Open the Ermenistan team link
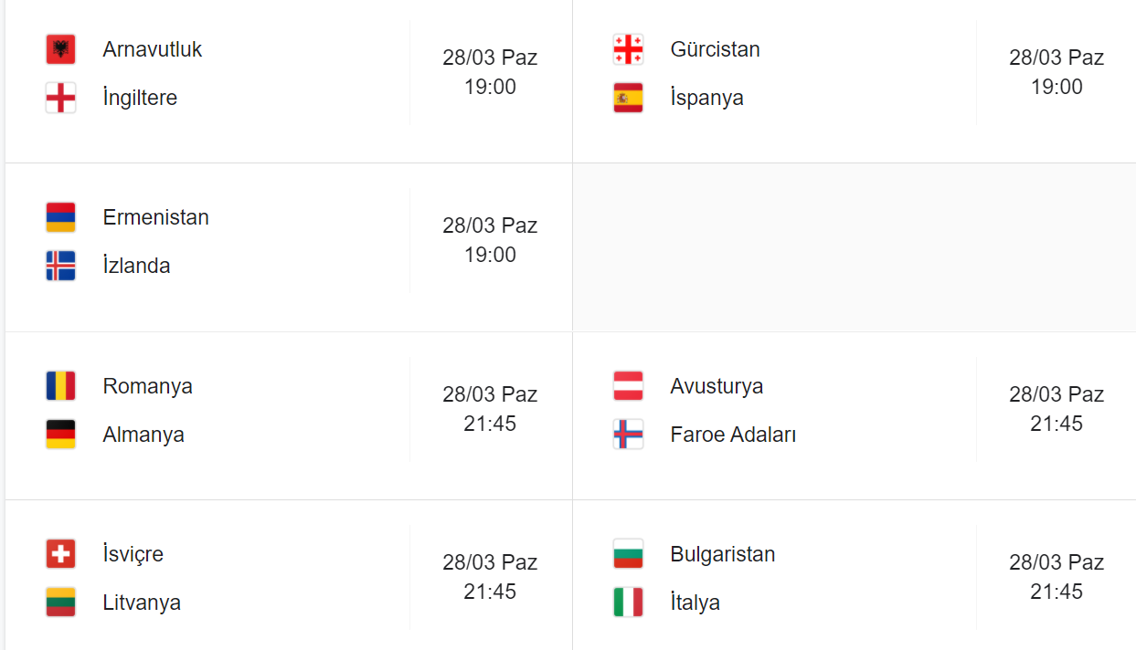Image resolution: width=1136 pixels, height=650 pixels. pos(155,217)
